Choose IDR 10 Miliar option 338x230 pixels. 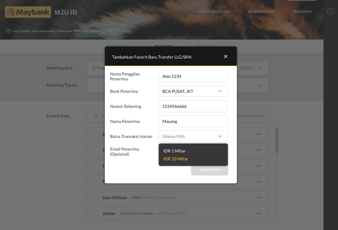176,159
